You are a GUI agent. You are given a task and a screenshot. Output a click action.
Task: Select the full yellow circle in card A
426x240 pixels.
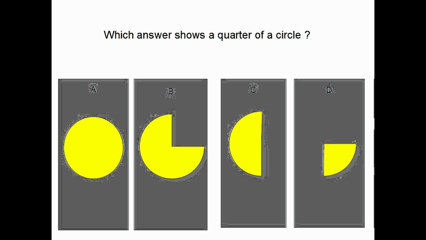[x=94, y=148]
